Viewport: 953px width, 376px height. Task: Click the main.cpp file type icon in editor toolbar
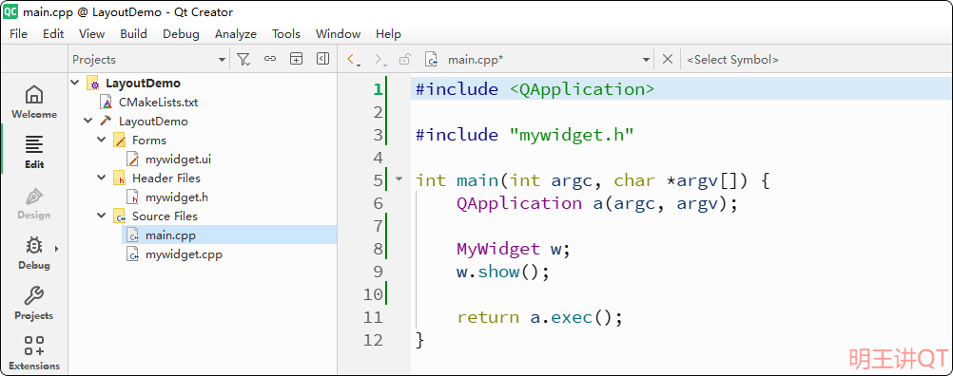432,59
